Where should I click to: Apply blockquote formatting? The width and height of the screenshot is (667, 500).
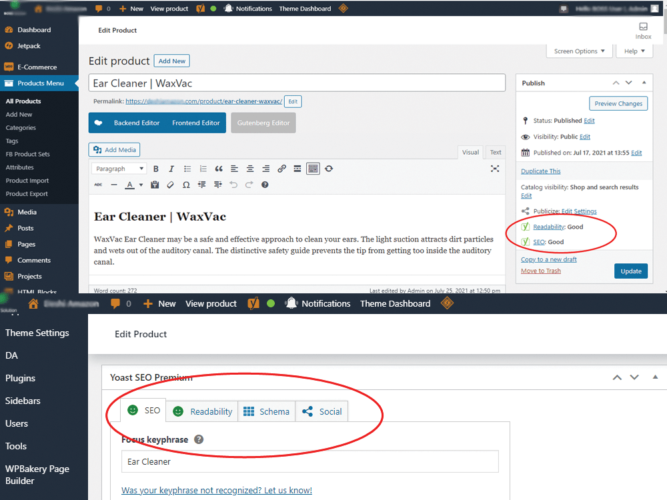pyautogui.click(x=219, y=169)
